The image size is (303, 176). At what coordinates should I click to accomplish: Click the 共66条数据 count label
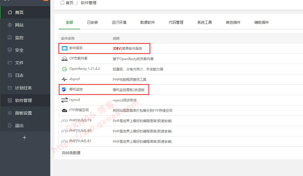(71, 153)
